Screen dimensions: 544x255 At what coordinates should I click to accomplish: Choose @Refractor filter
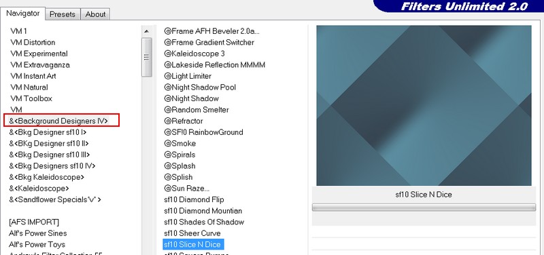[x=183, y=121]
